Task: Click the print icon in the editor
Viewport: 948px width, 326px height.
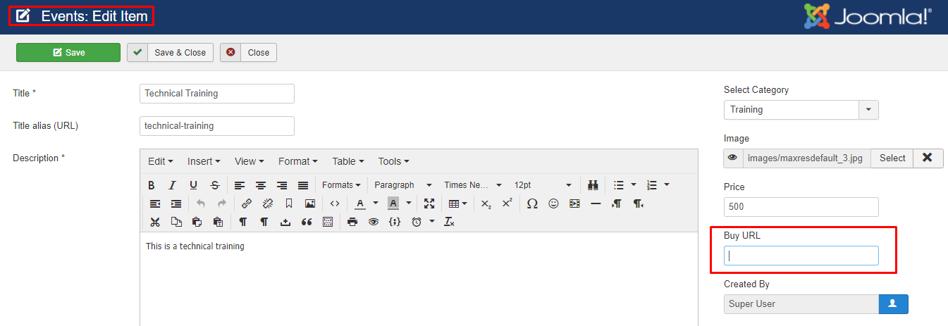Action: [x=352, y=222]
